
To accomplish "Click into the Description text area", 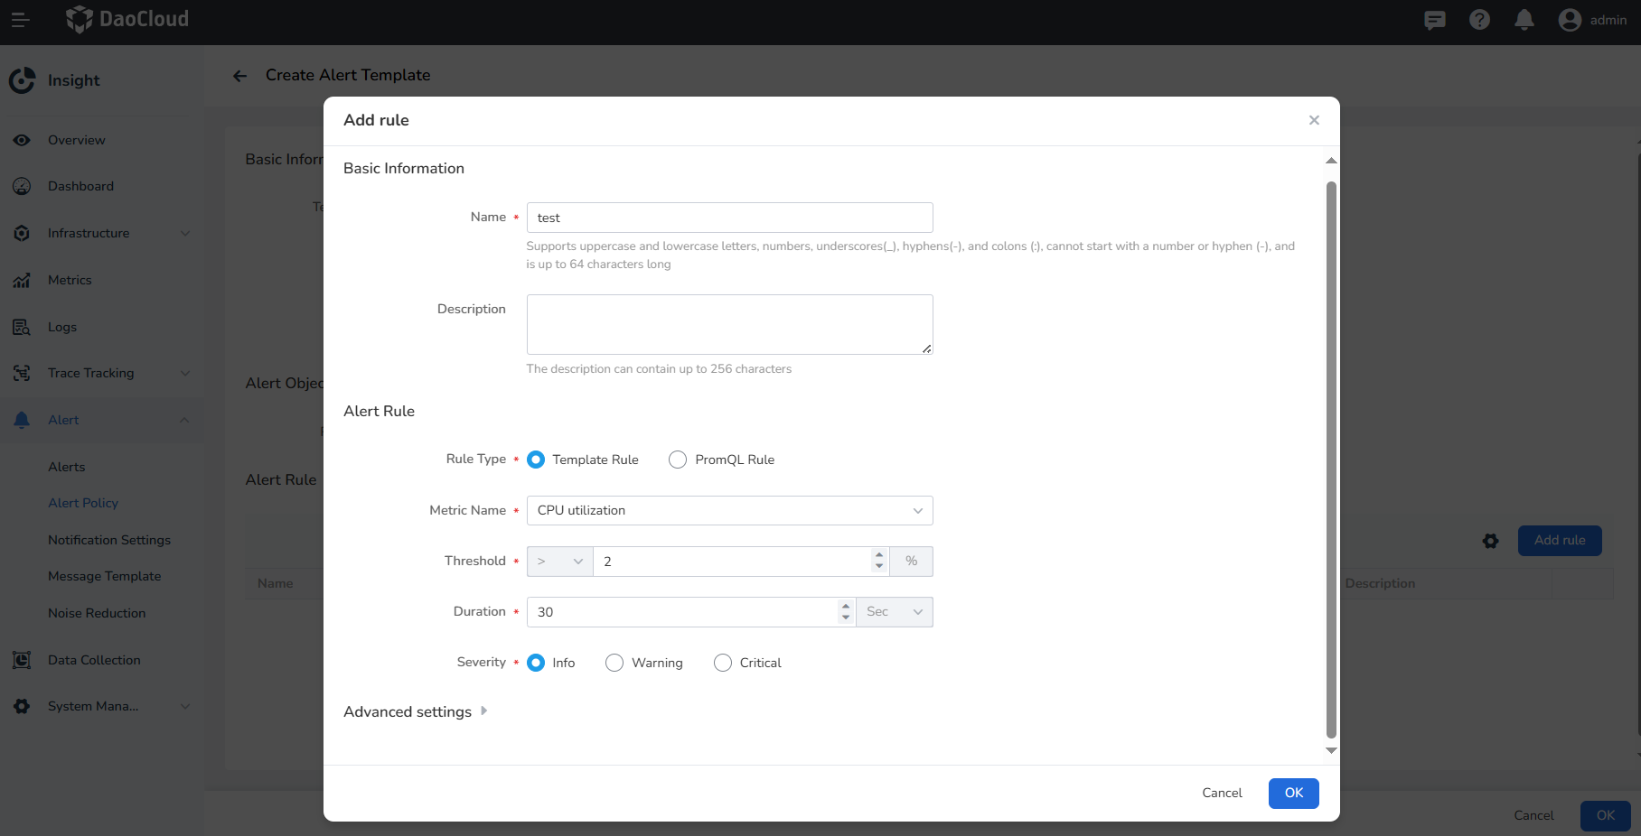I will click(729, 324).
